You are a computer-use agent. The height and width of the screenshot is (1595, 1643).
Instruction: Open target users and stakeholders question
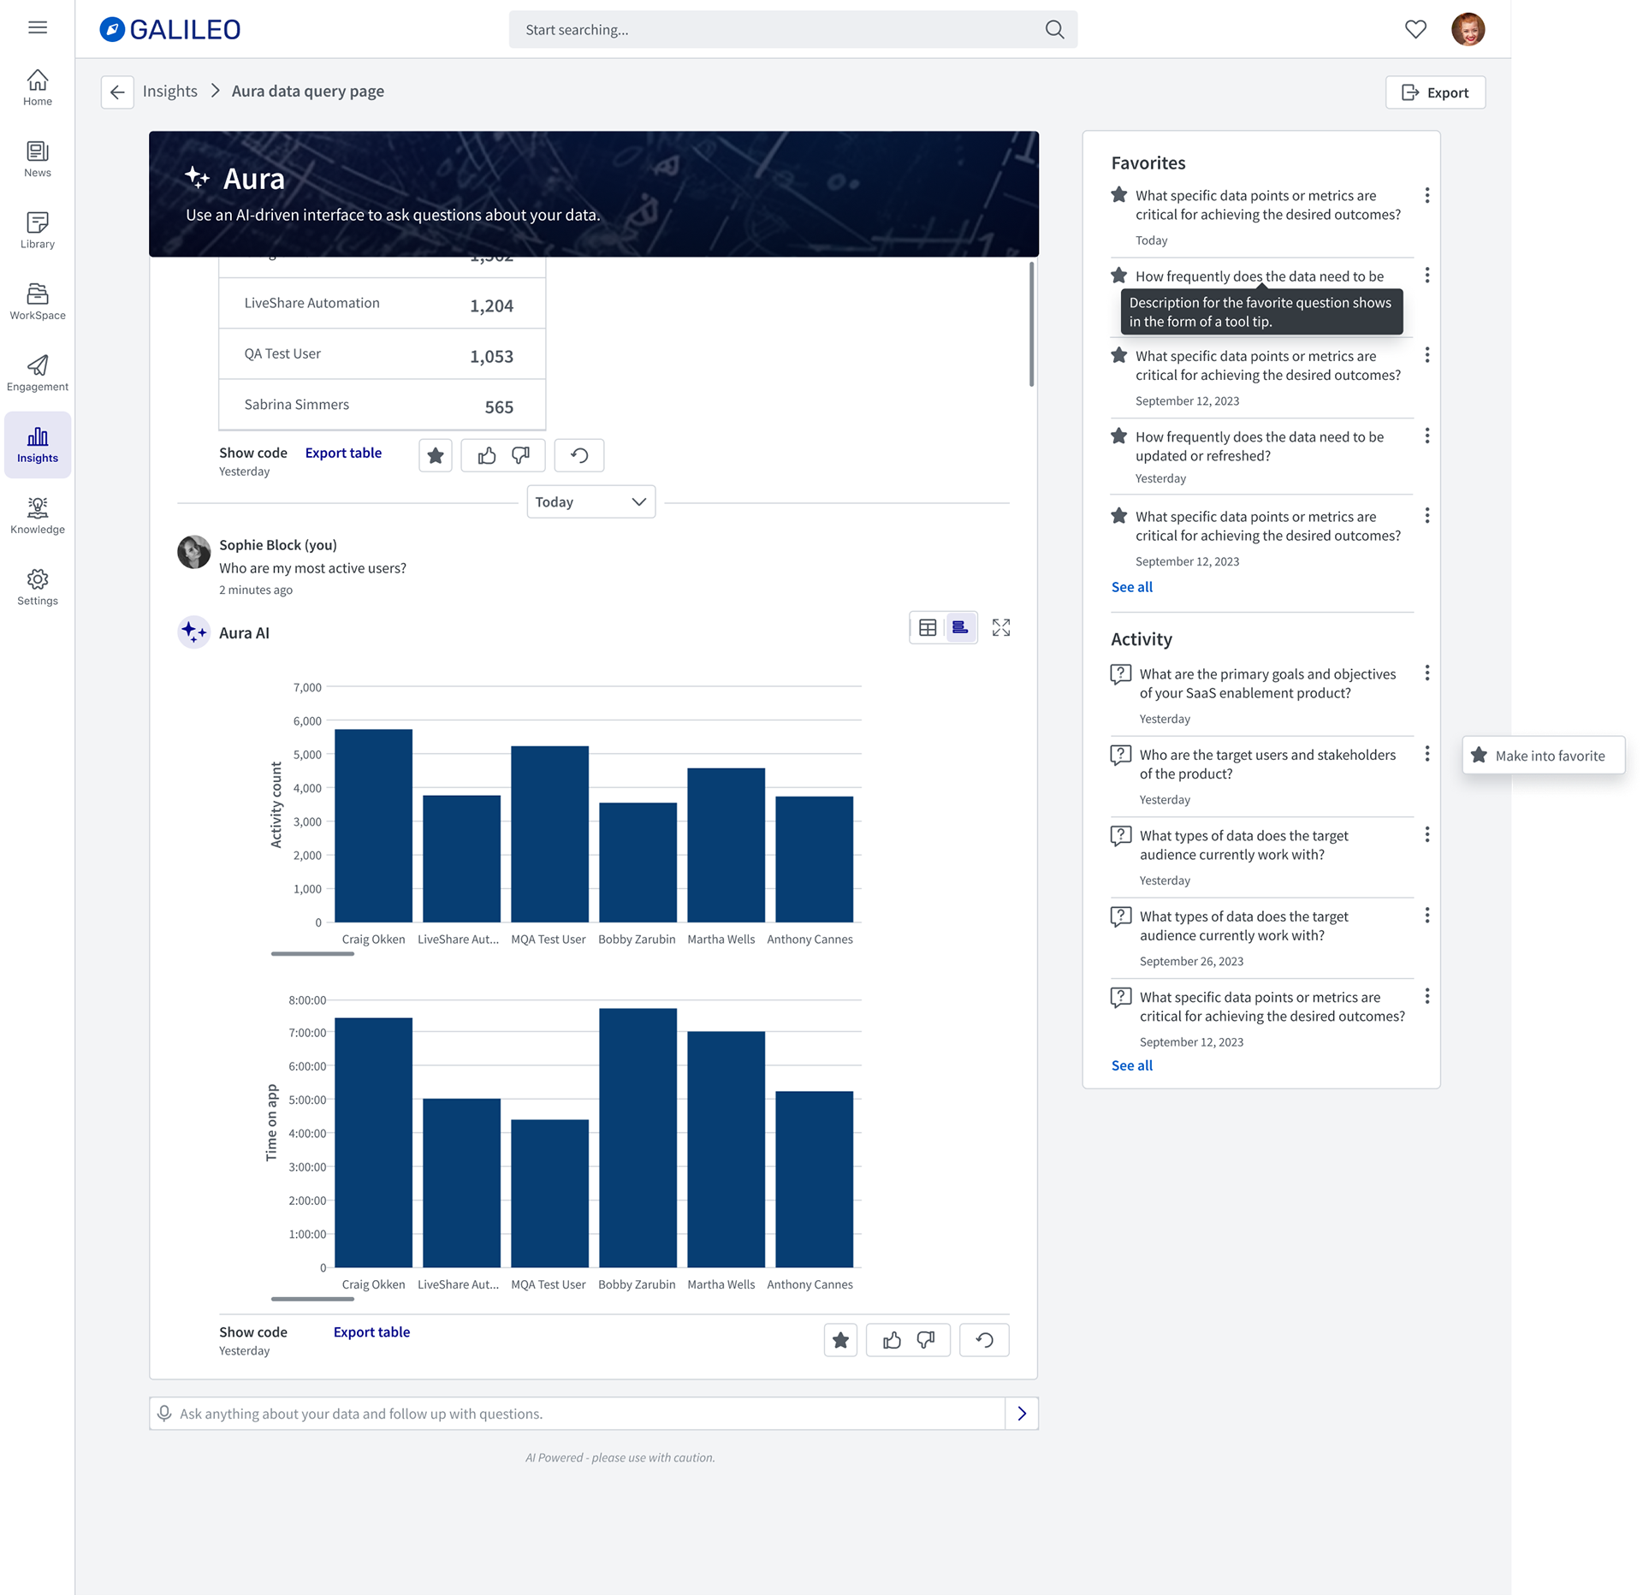(1267, 764)
